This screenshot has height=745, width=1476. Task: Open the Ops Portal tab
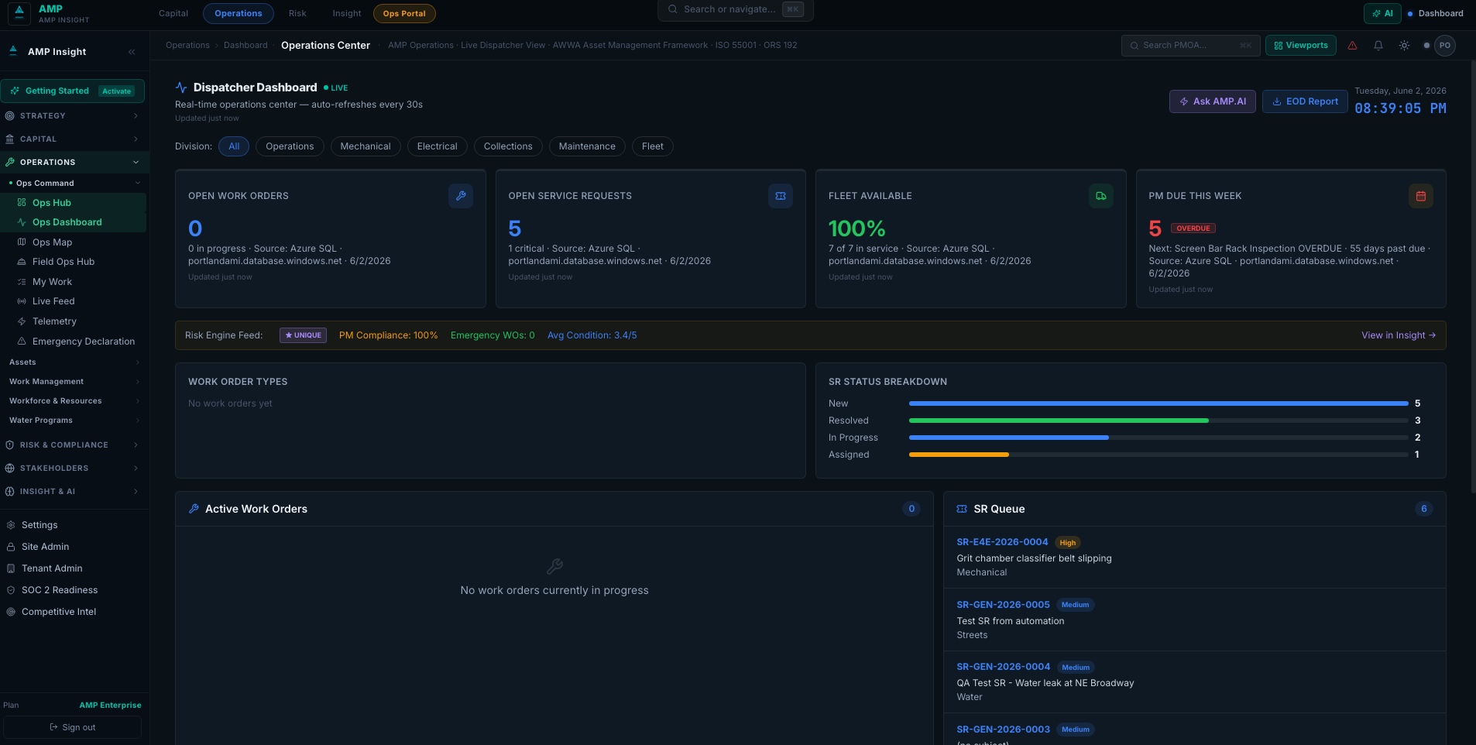click(404, 13)
